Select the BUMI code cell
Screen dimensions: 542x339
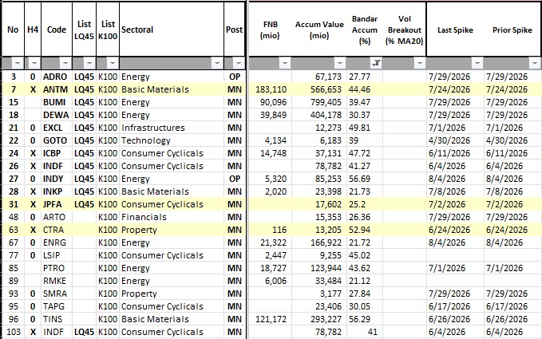[57, 102]
